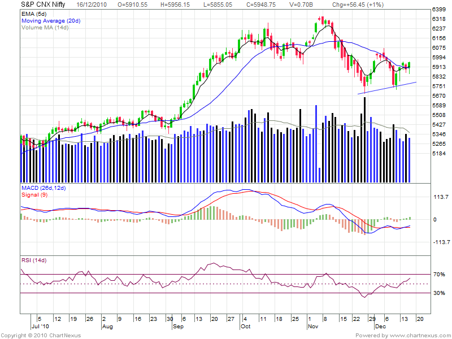The width and height of the screenshot is (452, 339).
Task: Click the red Signal (9) label
Action: coord(36,195)
